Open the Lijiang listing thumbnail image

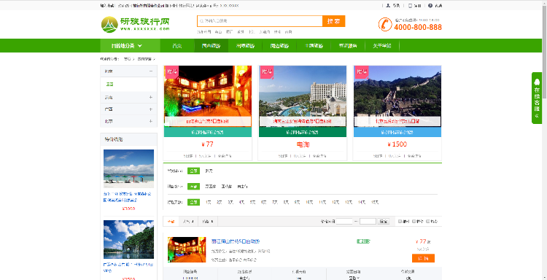[187, 249]
